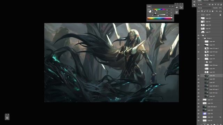Viewport: 223px width, 125px height.
Task: Show hidden Layer 171 copy 2
Action: 199,49
